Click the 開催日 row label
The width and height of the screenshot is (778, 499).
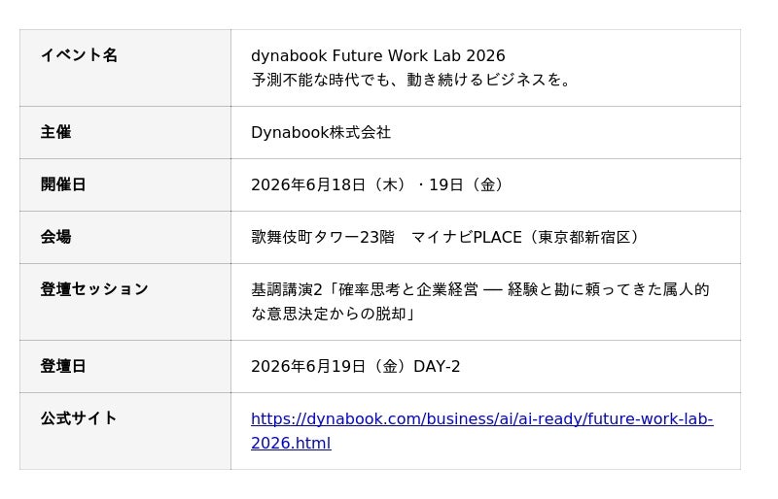pos(63,184)
